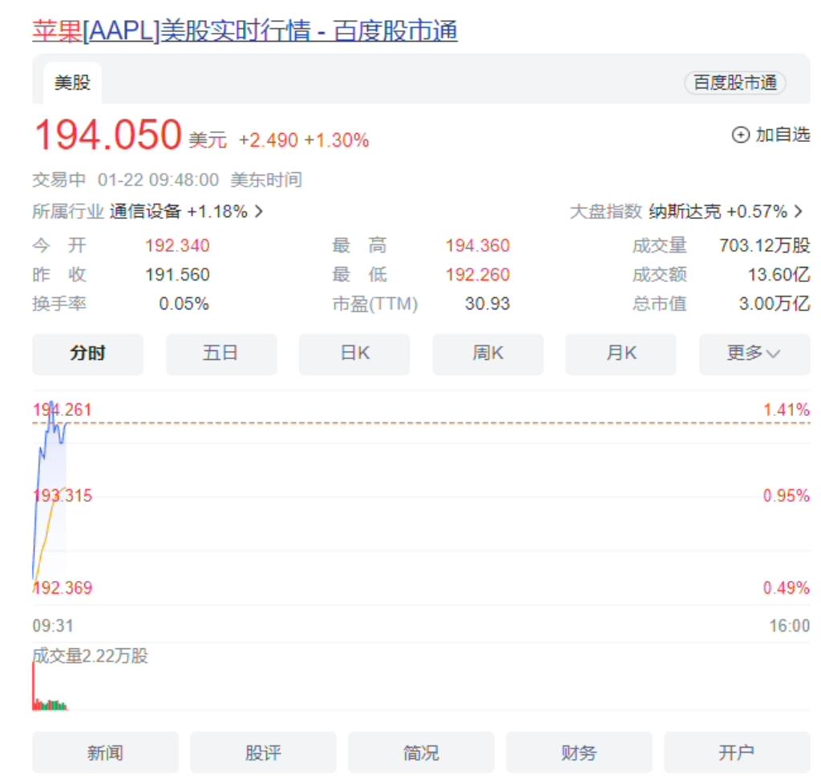Switch to the 分时 chart tab
Screen dimensions: 821x783
tap(87, 353)
